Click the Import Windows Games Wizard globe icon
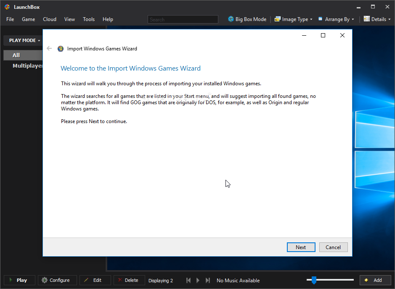The height and width of the screenshot is (289, 395). [61, 49]
